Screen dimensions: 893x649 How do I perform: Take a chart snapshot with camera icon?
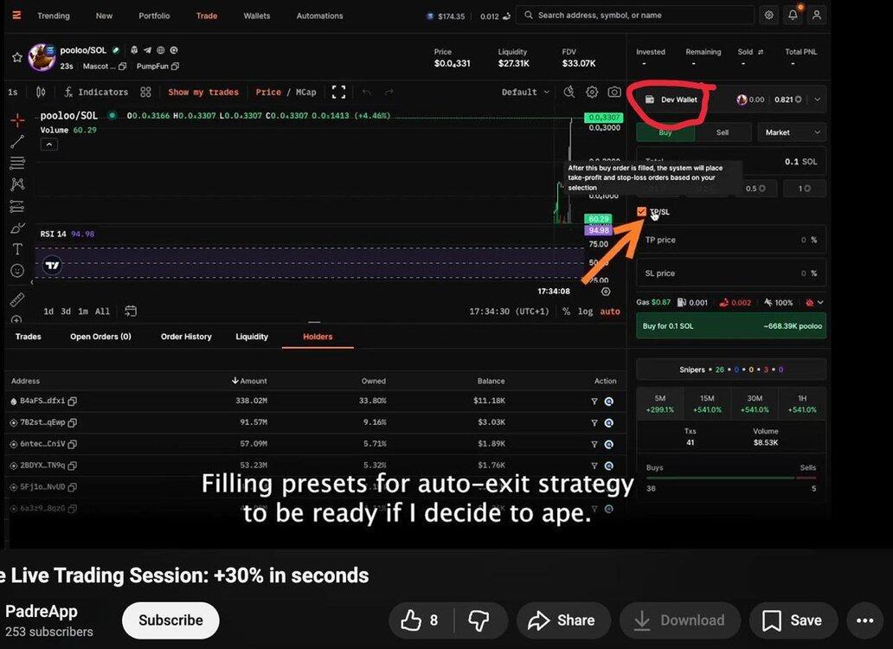[x=614, y=92]
